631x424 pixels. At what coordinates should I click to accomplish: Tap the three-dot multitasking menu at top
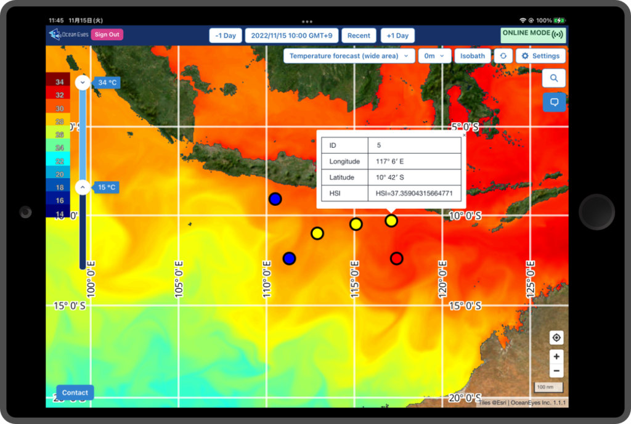(307, 22)
